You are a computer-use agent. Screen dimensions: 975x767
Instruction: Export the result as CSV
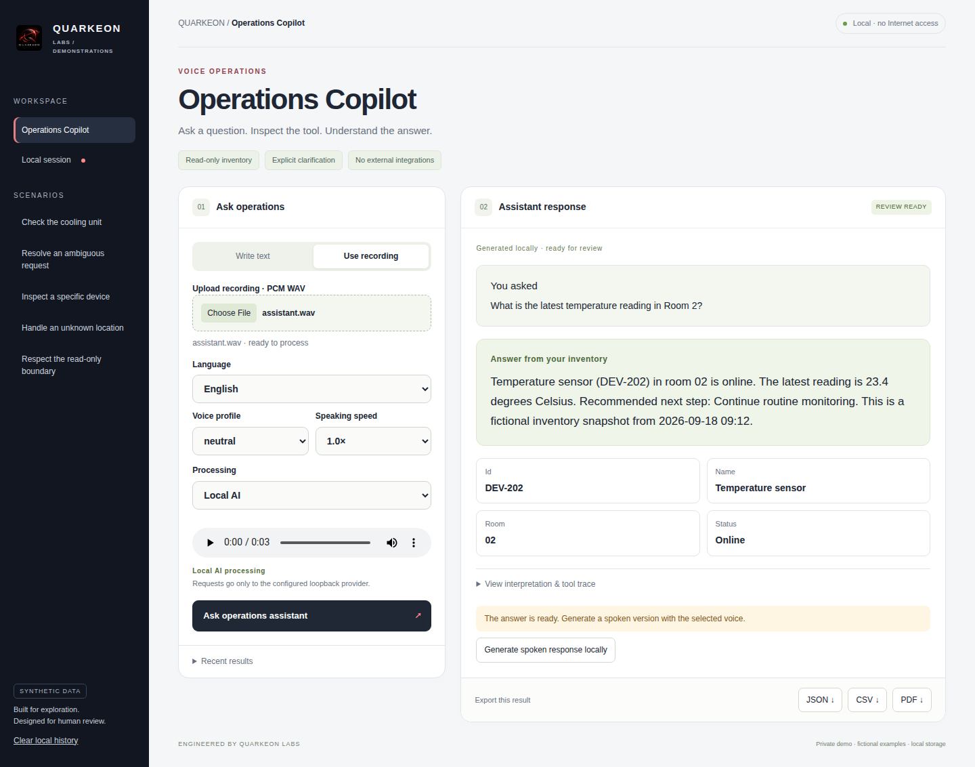(867, 700)
